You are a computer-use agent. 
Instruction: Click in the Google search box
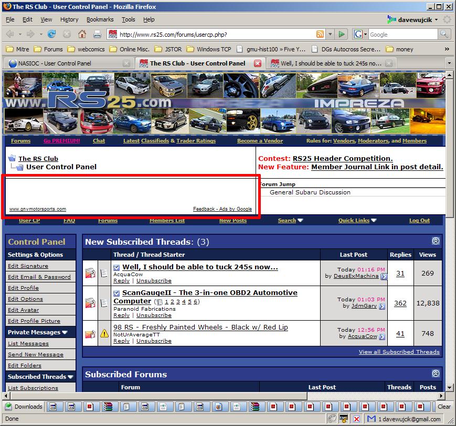pos(403,34)
